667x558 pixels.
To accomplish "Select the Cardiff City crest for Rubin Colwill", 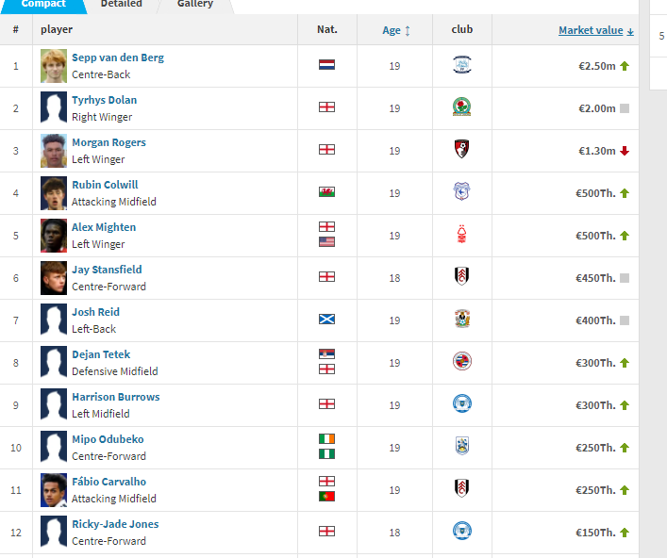I will [462, 191].
